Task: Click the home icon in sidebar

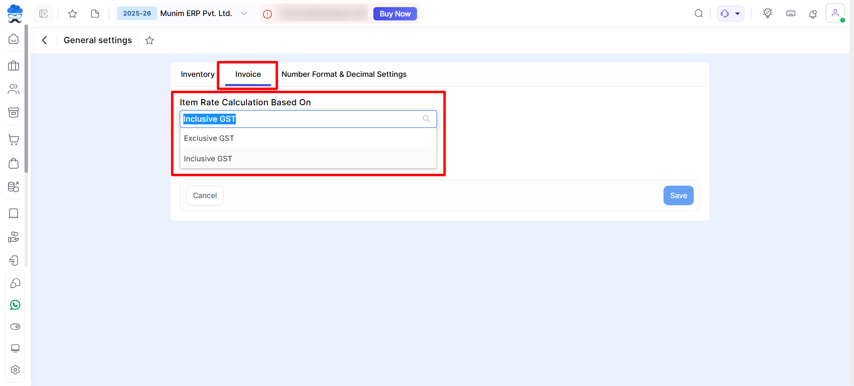Action: [14, 39]
